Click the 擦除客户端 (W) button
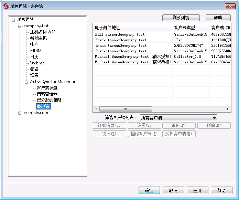239x200 pixels. 144,134
